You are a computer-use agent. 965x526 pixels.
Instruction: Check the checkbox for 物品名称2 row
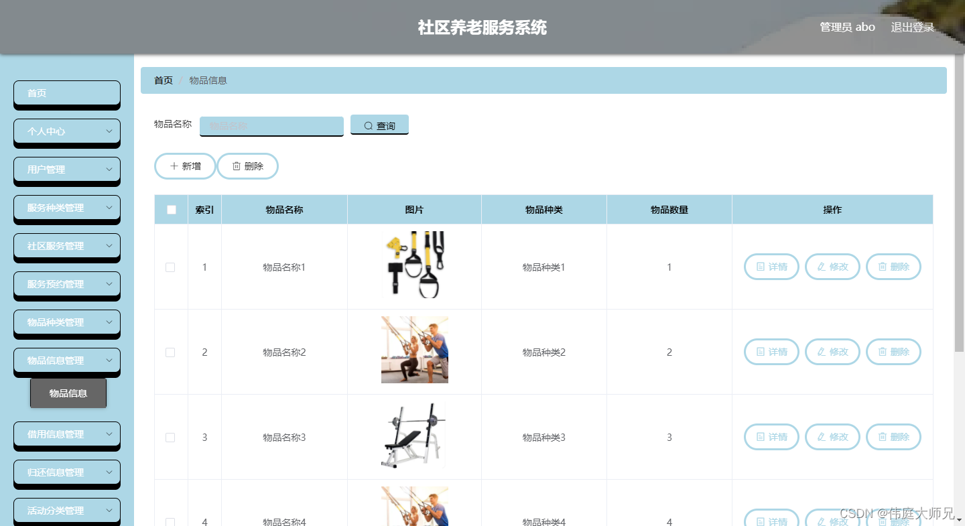tap(170, 352)
